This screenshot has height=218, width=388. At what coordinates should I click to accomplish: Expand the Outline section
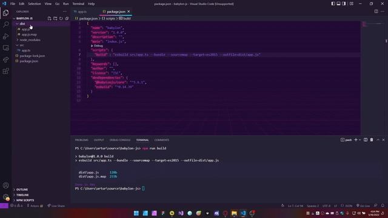[x=22, y=190]
